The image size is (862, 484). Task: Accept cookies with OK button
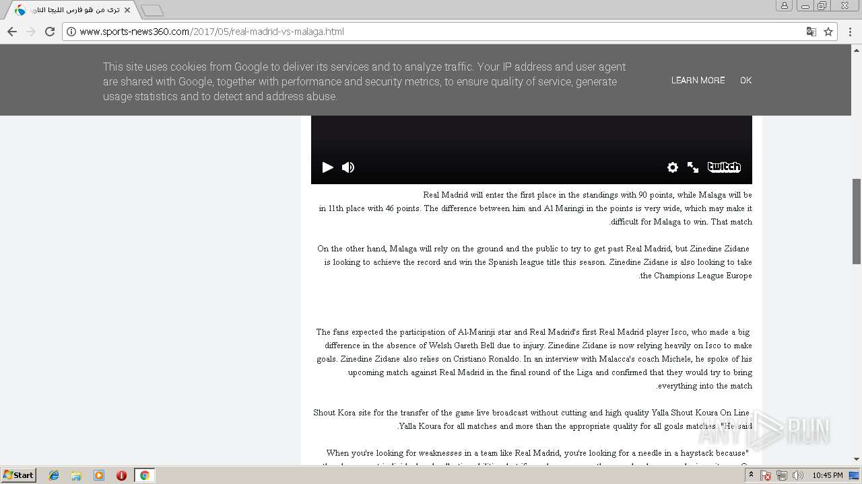pyautogui.click(x=745, y=81)
